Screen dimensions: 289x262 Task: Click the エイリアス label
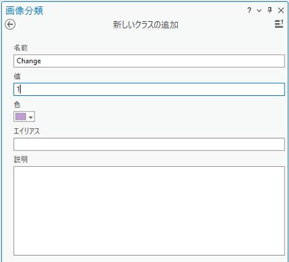pyautogui.click(x=27, y=131)
